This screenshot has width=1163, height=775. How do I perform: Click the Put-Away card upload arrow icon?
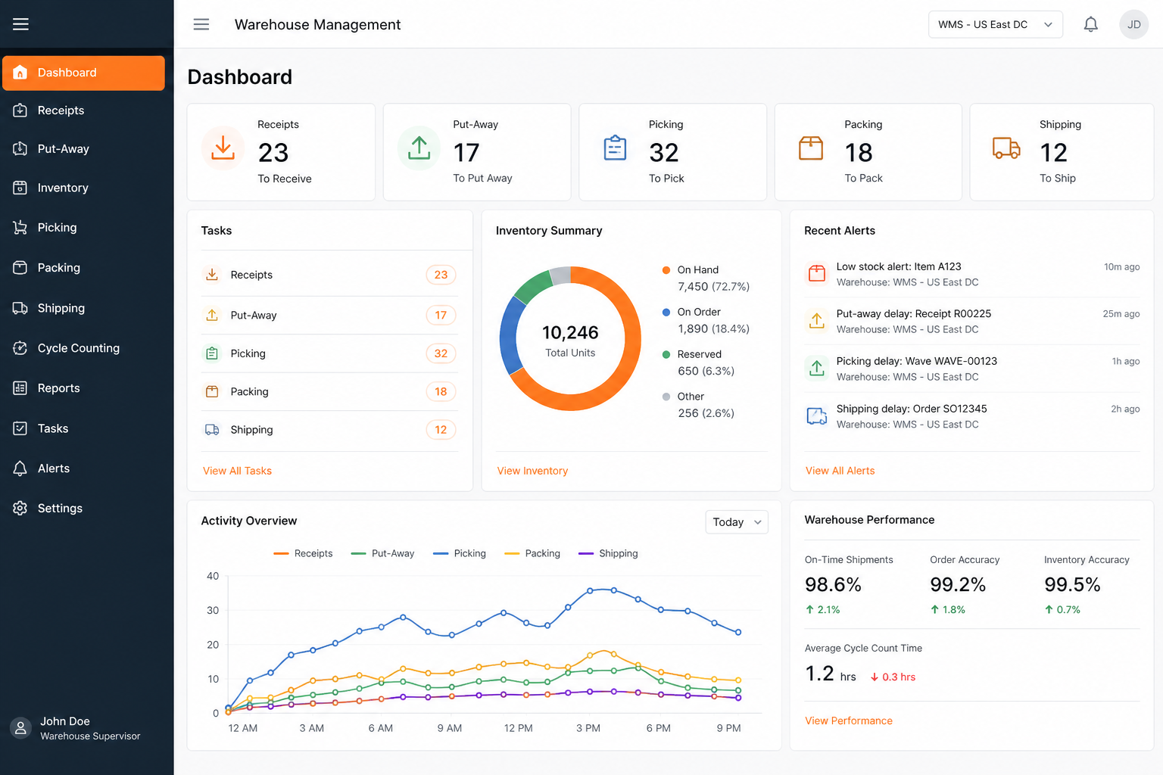coord(419,148)
